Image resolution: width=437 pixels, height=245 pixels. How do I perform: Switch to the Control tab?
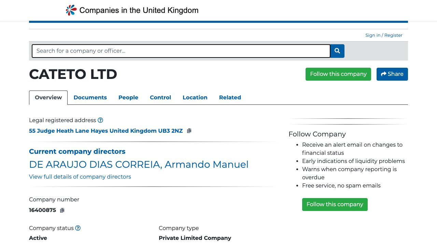160,98
